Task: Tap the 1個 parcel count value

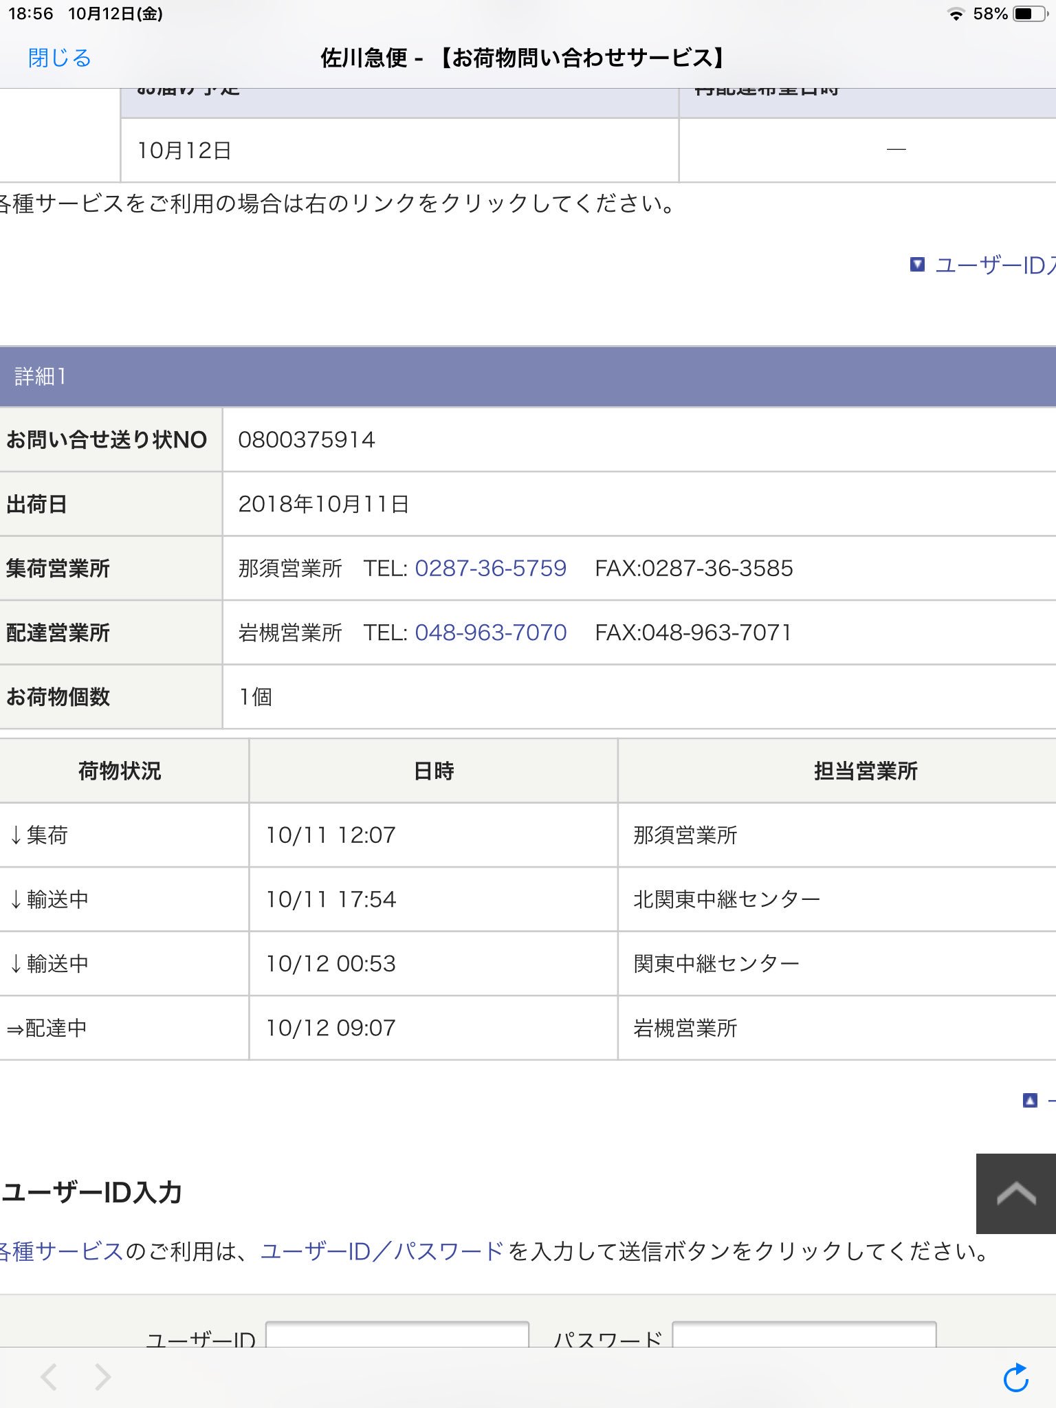Action: [255, 697]
